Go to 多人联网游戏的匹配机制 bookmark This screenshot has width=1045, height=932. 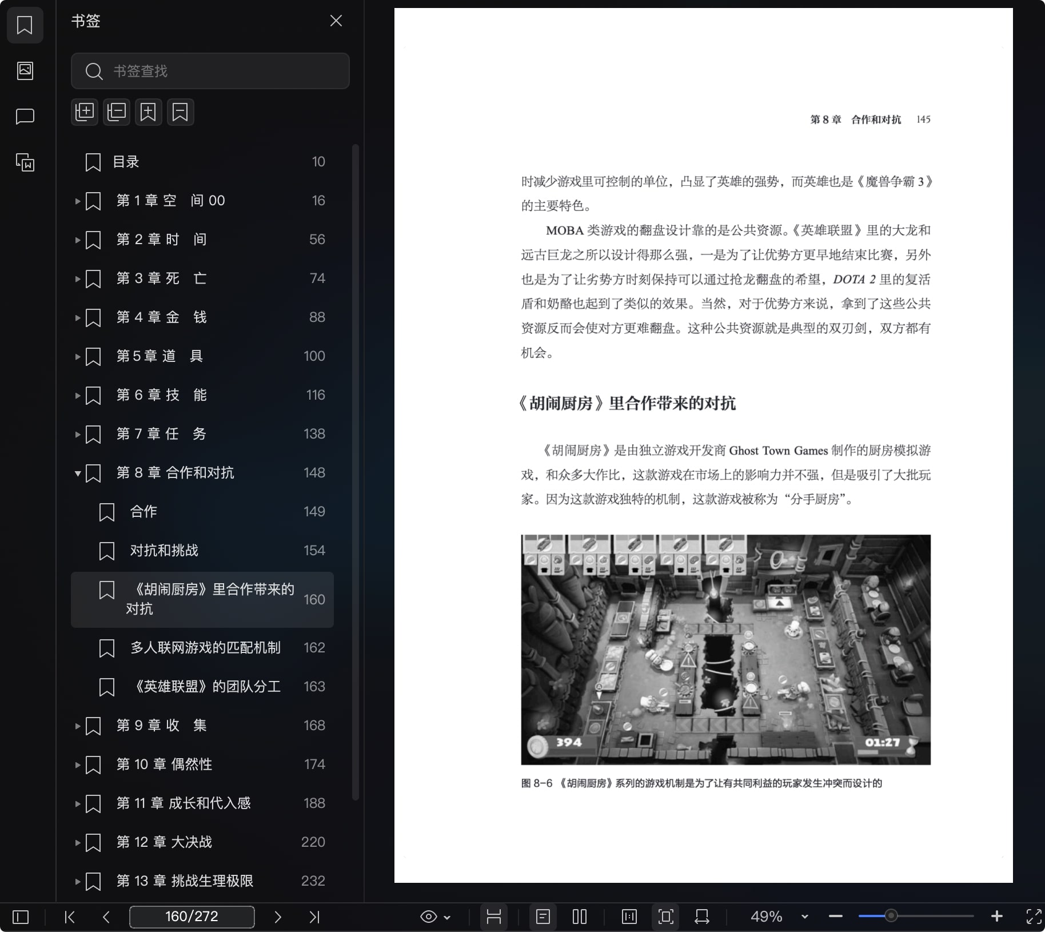tap(202, 648)
